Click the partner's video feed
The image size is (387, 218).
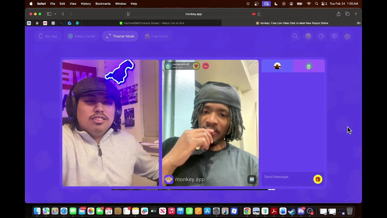(x=210, y=123)
